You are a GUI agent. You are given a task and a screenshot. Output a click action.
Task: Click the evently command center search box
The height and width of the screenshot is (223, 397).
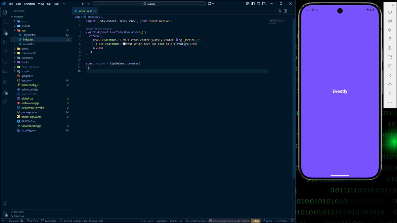(x=149, y=4)
